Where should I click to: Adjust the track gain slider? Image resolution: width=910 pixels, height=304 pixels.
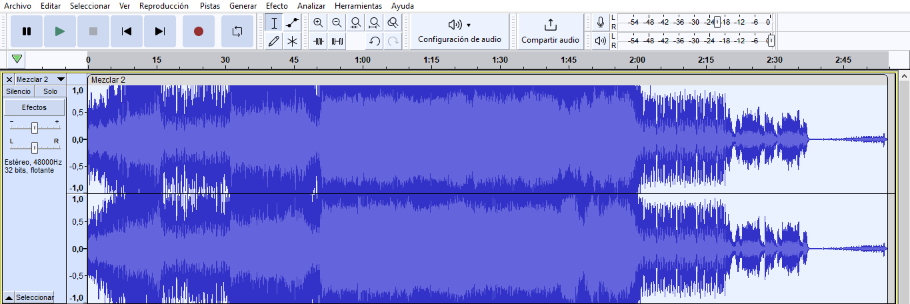[x=34, y=128]
